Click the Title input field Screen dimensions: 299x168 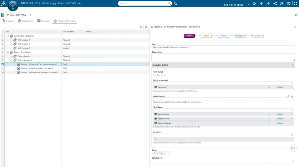point(223,47)
